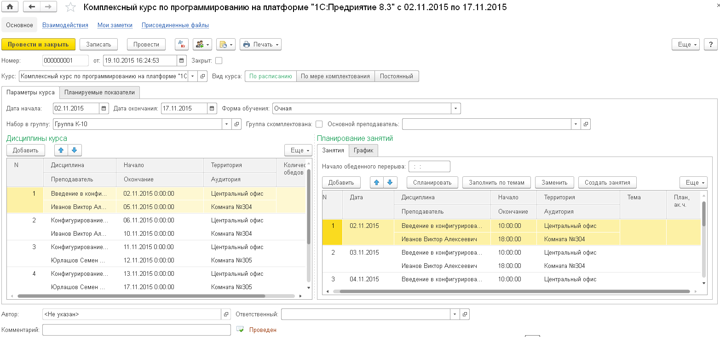Click the back navigation arrow
Image resolution: width=720 pixels, height=337 pixels.
pyautogui.click(x=31, y=7)
